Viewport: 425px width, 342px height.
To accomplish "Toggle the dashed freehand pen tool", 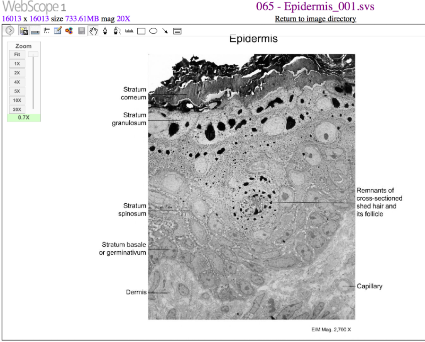I will [117, 31].
